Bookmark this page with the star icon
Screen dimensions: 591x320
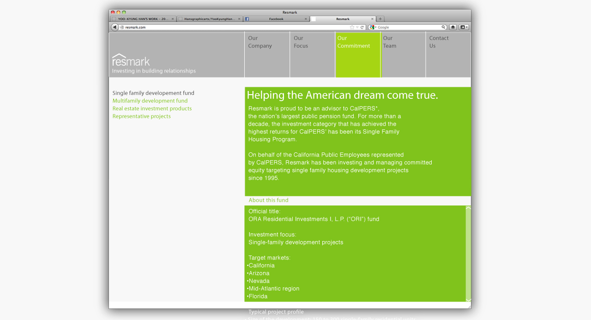(x=352, y=27)
